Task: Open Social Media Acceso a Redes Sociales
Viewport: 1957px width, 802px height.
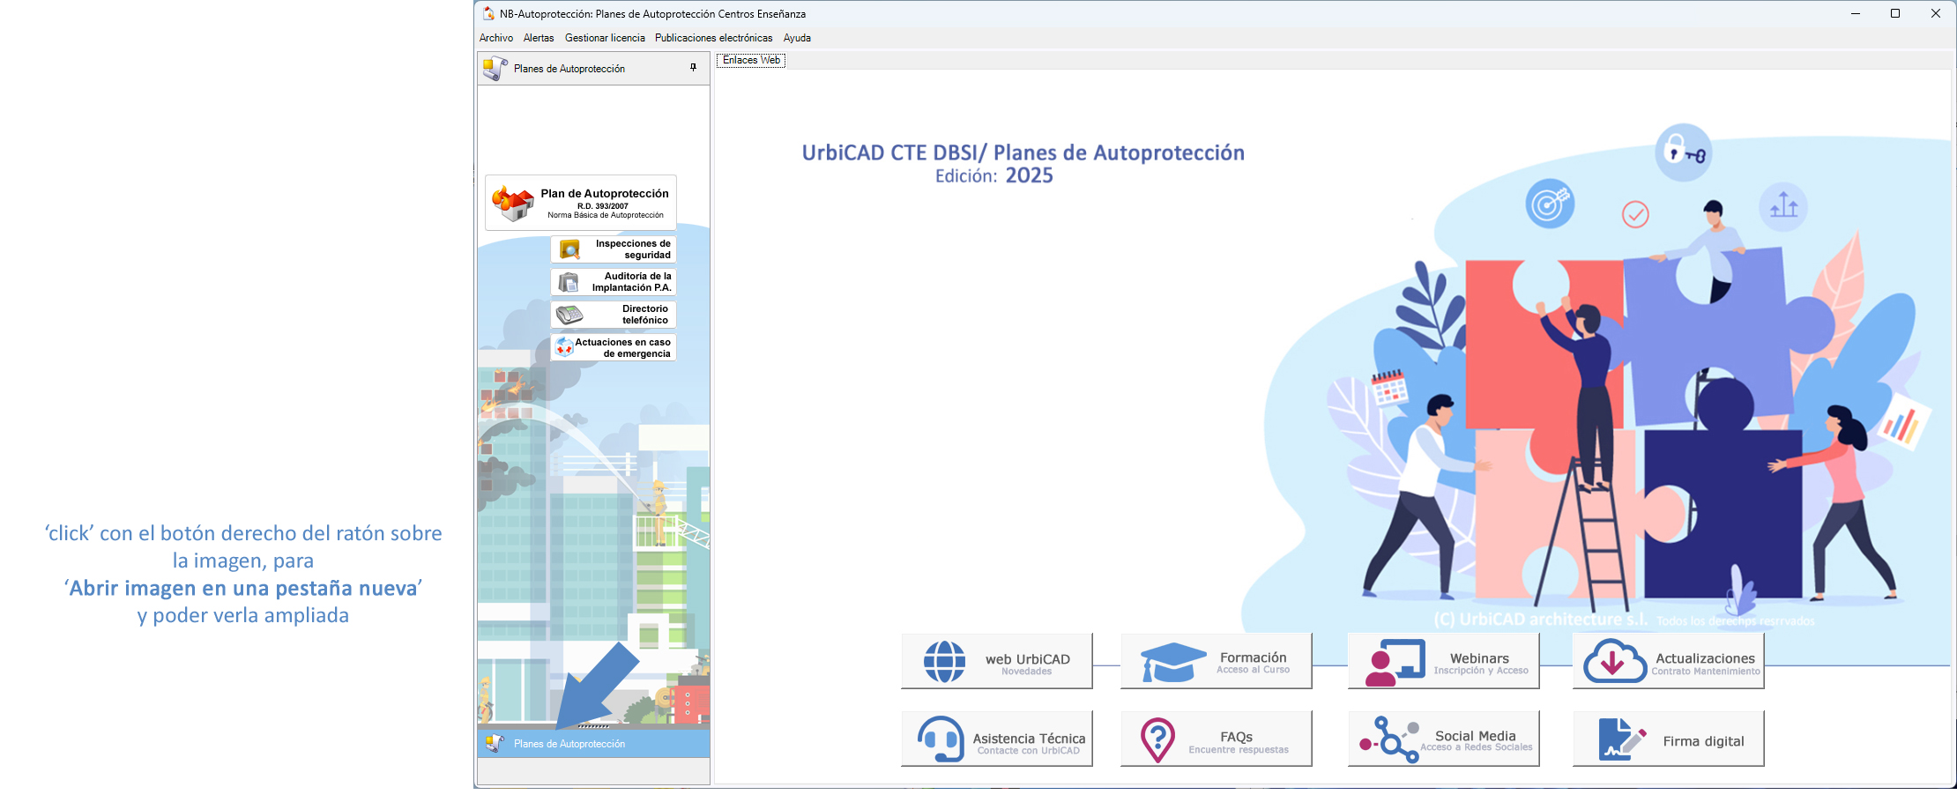Action: pyautogui.click(x=1444, y=739)
